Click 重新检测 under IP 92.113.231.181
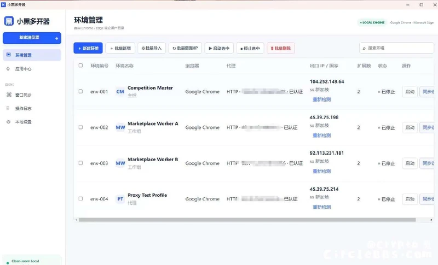The height and width of the screenshot is (265, 438). pyautogui.click(x=321, y=172)
